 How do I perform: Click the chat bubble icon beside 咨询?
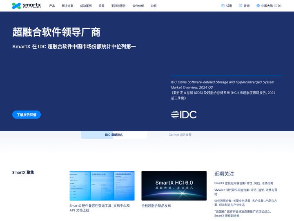tap(241, 6)
